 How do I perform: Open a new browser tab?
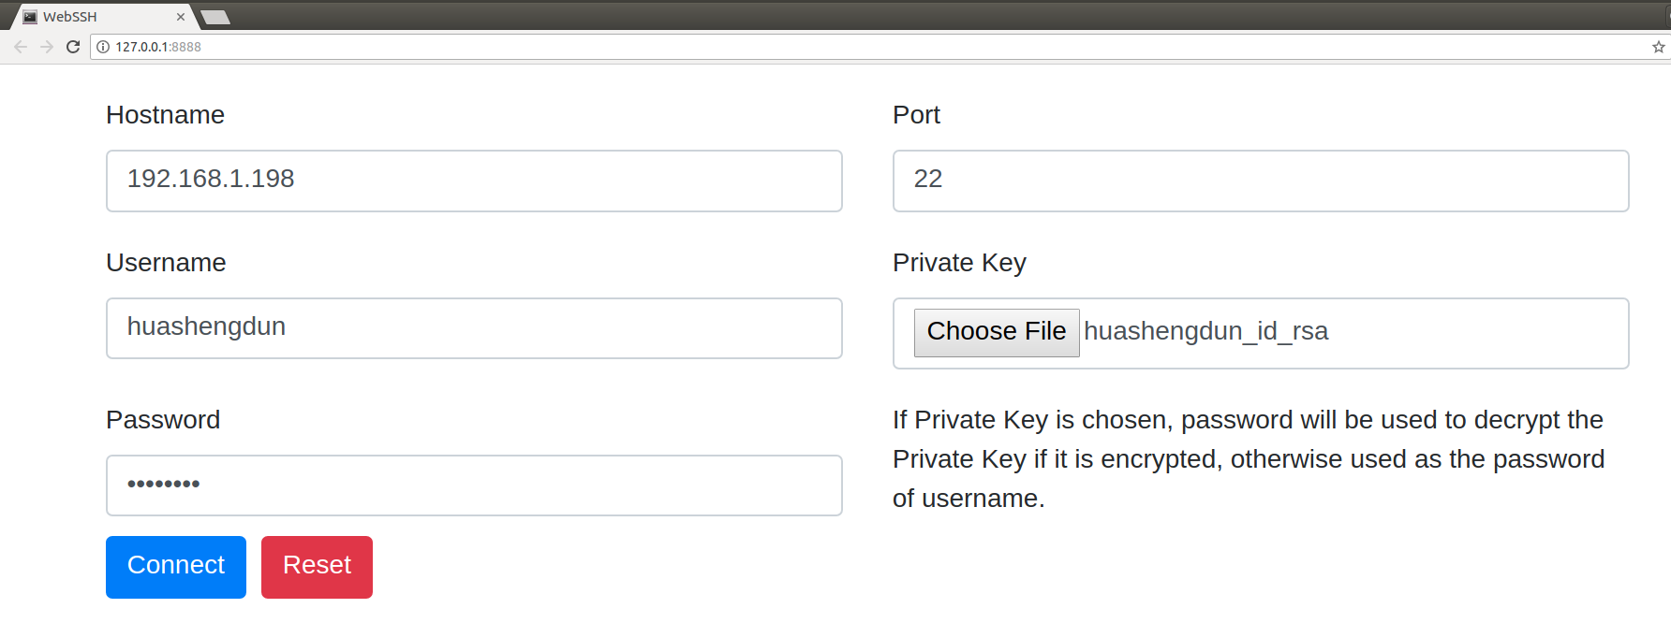coord(215,17)
